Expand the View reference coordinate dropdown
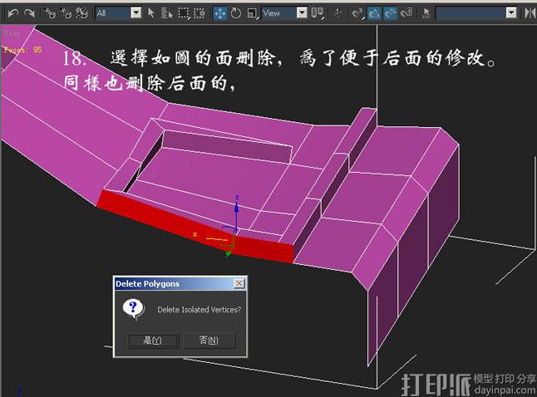Image resolution: width=537 pixels, height=397 pixels. point(283,13)
